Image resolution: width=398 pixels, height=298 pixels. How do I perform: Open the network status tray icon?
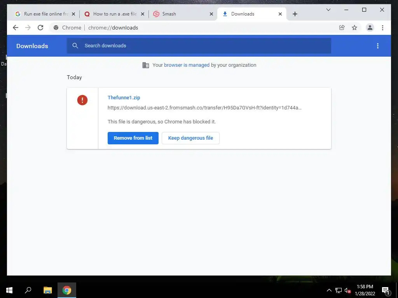coord(339,290)
